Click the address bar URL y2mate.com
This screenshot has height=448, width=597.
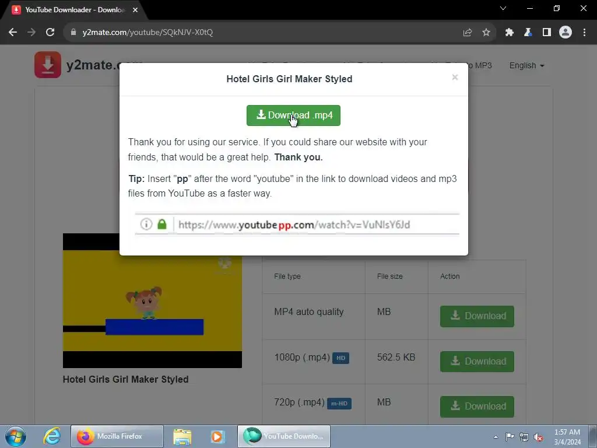pyautogui.click(x=148, y=33)
